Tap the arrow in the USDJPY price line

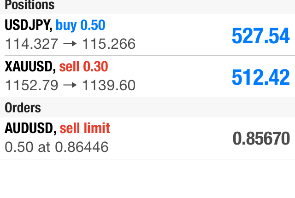click(70, 44)
